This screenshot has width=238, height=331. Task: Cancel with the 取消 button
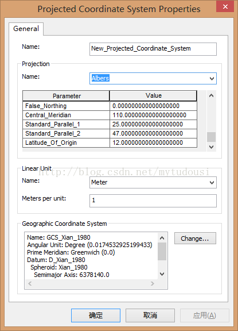[x=150, y=315]
